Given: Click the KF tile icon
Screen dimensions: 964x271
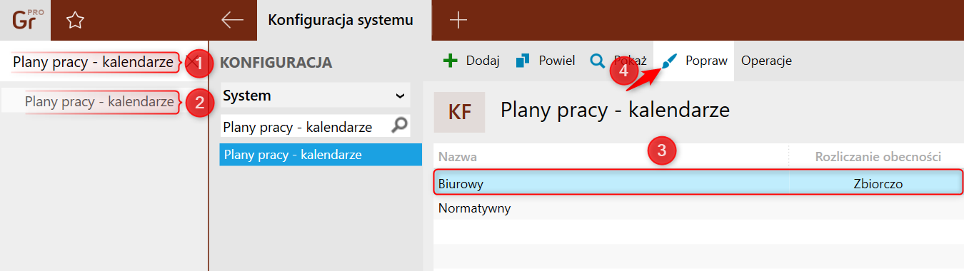Looking at the screenshot, I should (459, 112).
